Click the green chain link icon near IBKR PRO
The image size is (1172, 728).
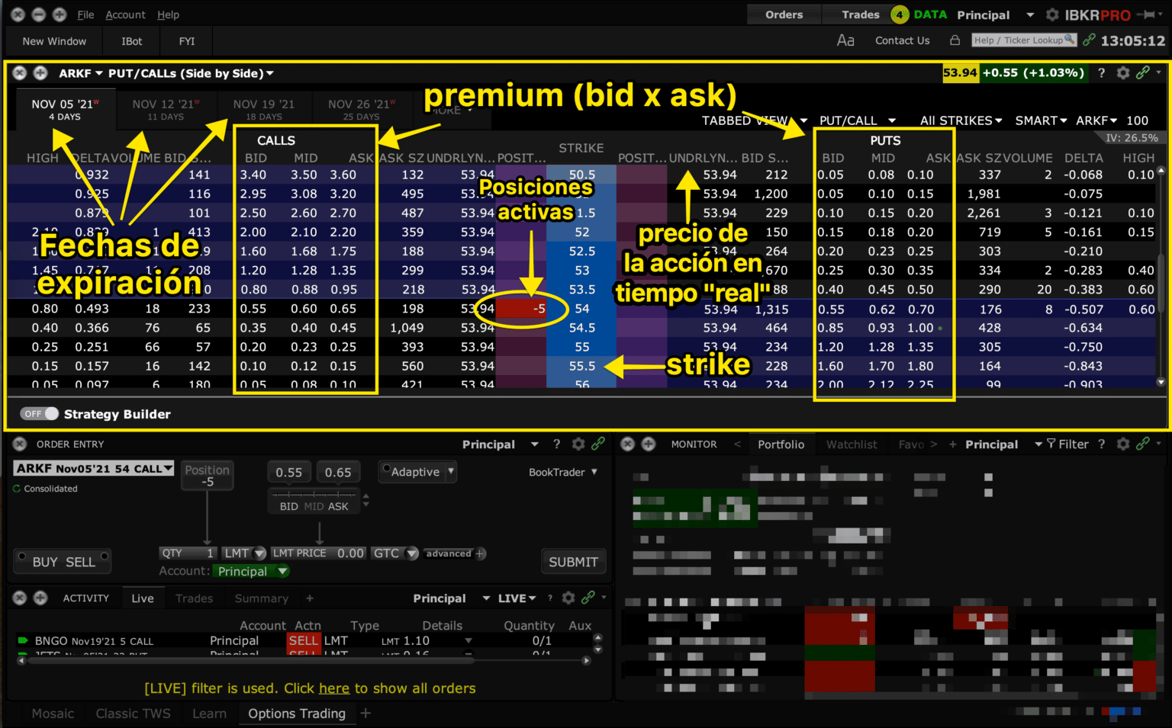click(x=1089, y=40)
